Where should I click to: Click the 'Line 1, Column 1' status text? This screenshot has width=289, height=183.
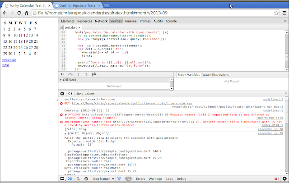(x=86, y=94)
